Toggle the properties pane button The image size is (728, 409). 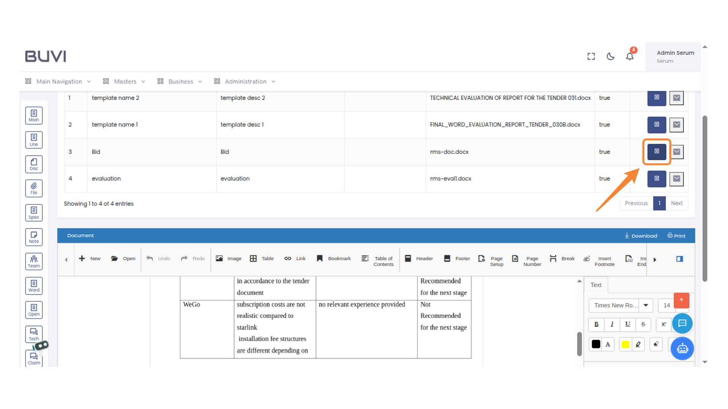tap(679, 259)
